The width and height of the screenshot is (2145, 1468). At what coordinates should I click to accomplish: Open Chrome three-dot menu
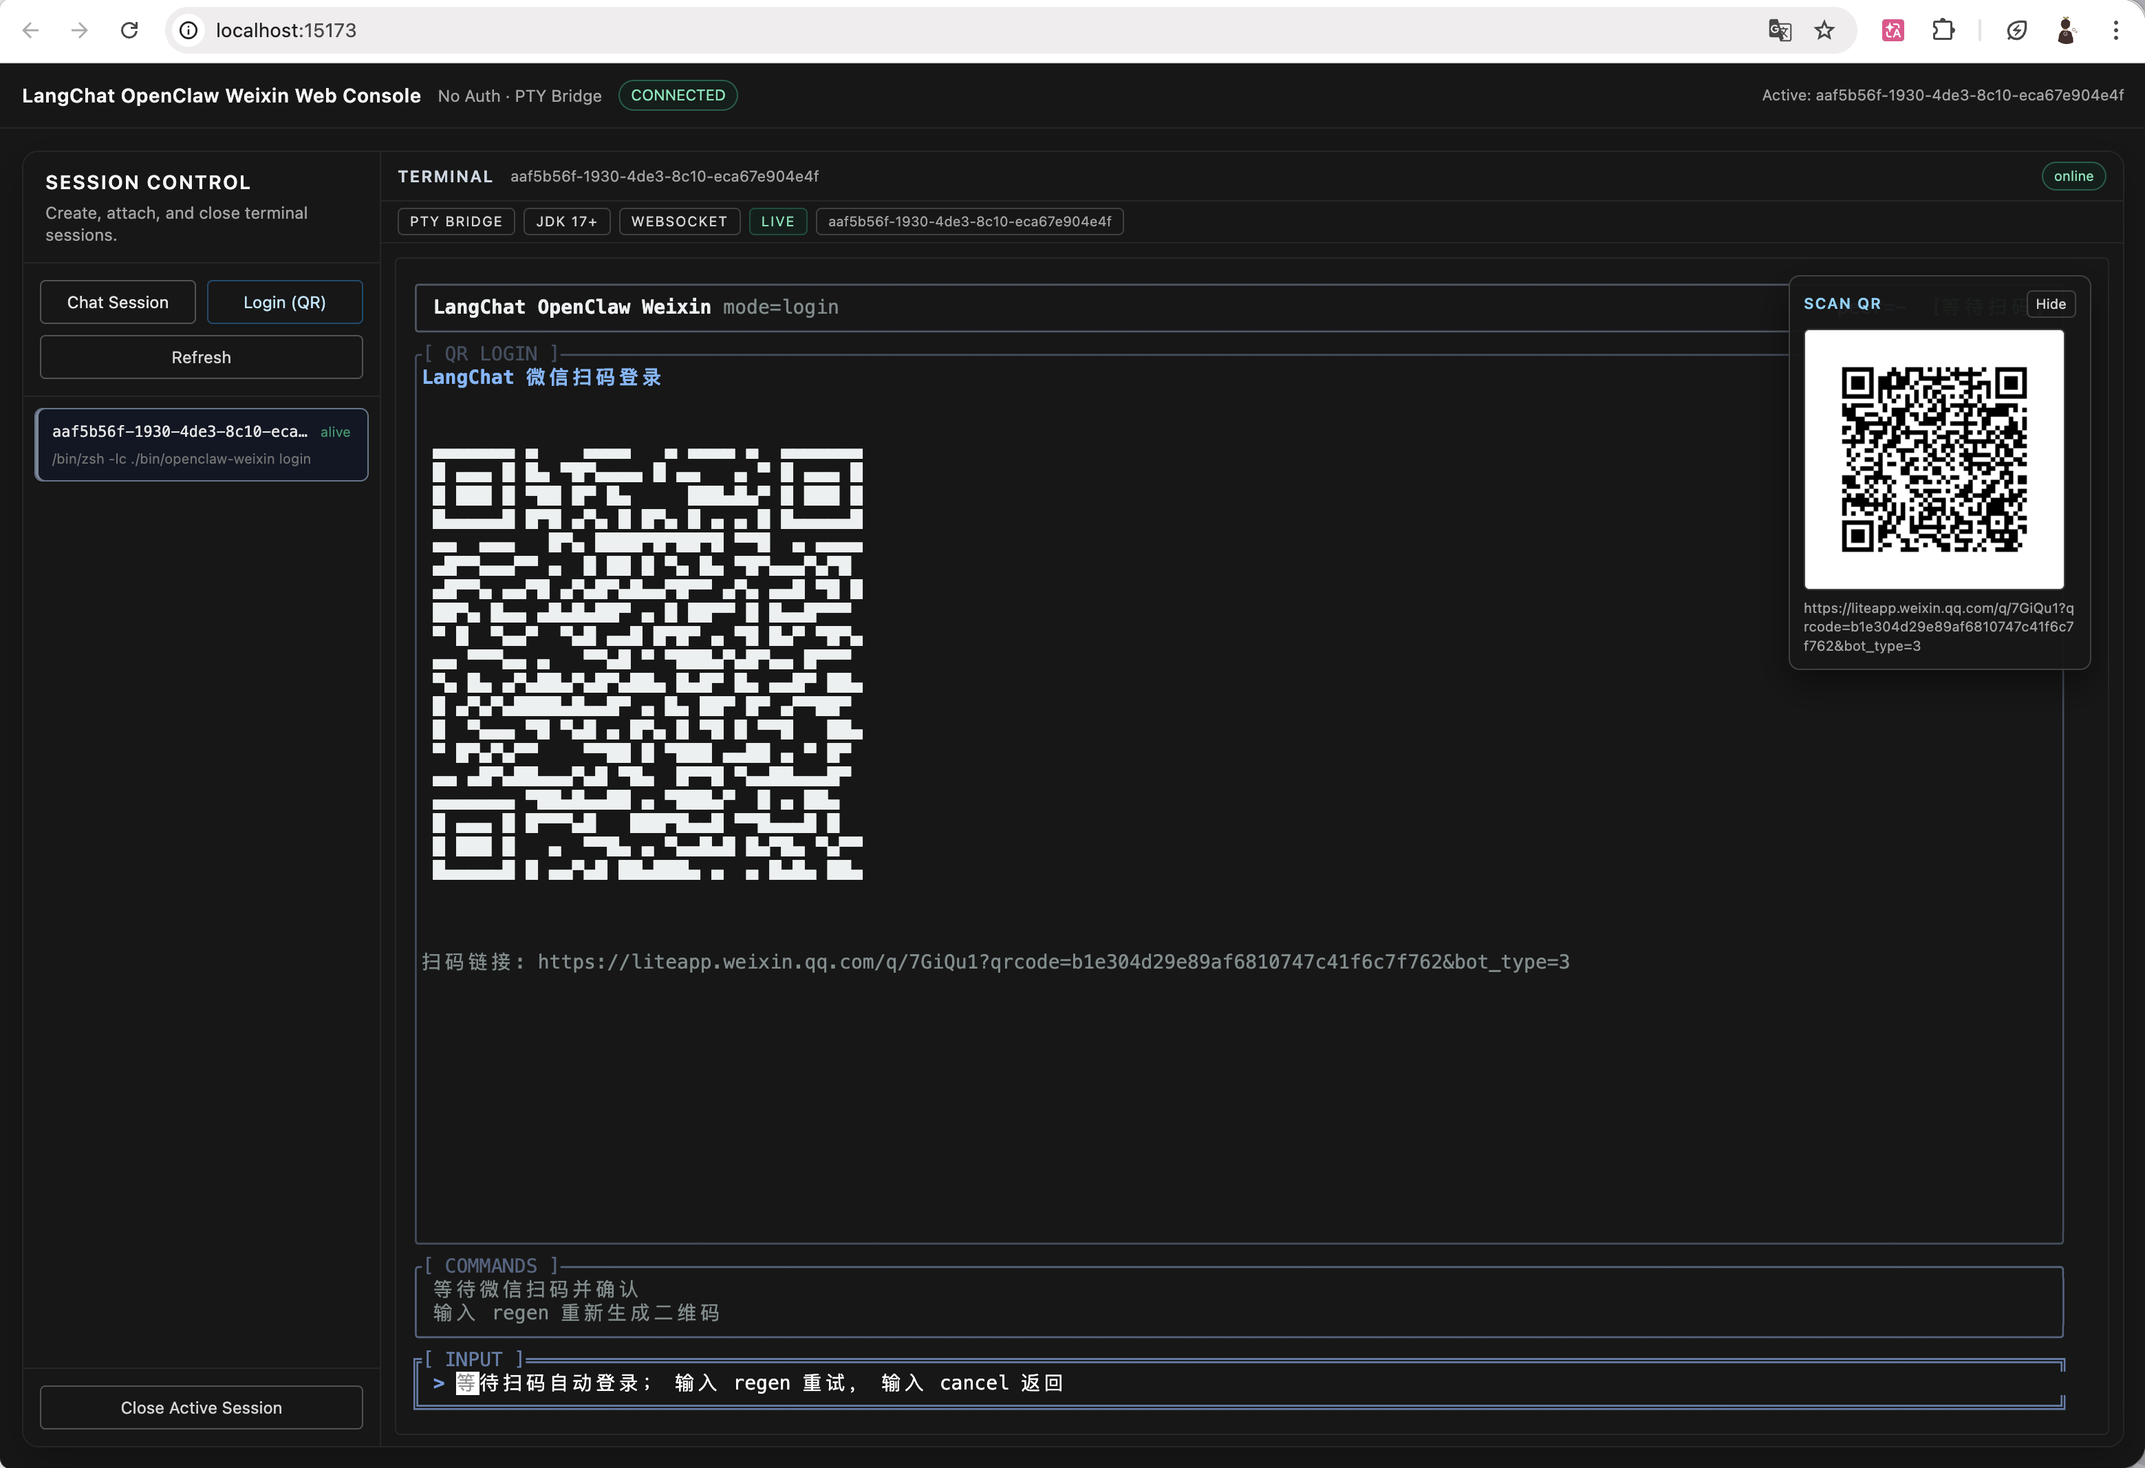click(2115, 30)
